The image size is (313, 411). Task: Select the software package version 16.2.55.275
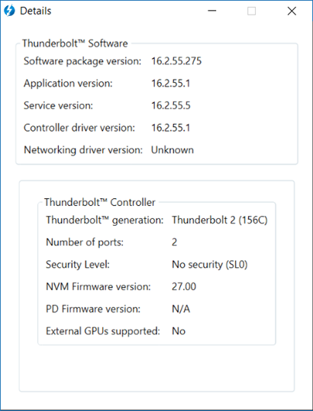(176, 61)
